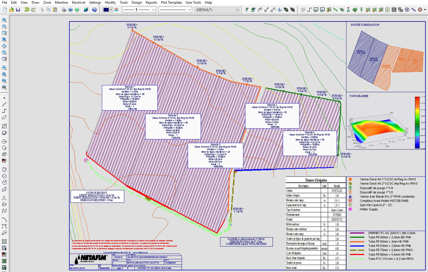This screenshot has height=272, width=428.
Task: Open the Reports menu
Action: (x=151, y=3)
